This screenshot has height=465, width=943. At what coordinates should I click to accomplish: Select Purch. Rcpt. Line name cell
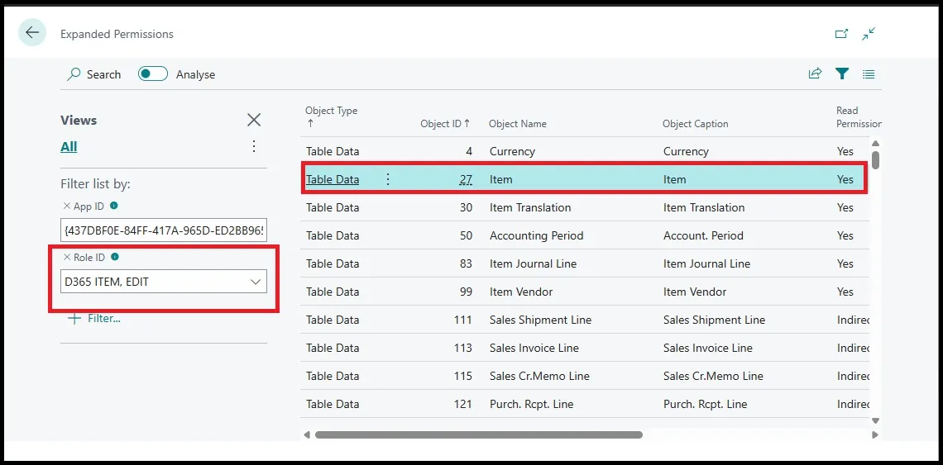532,405
